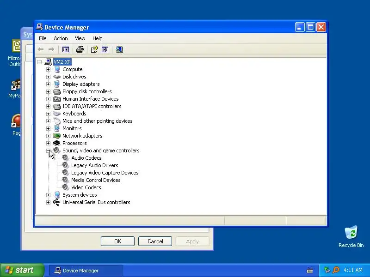Select the Video Codecs entry
Image resolution: width=370 pixels, height=277 pixels.
pos(86,187)
